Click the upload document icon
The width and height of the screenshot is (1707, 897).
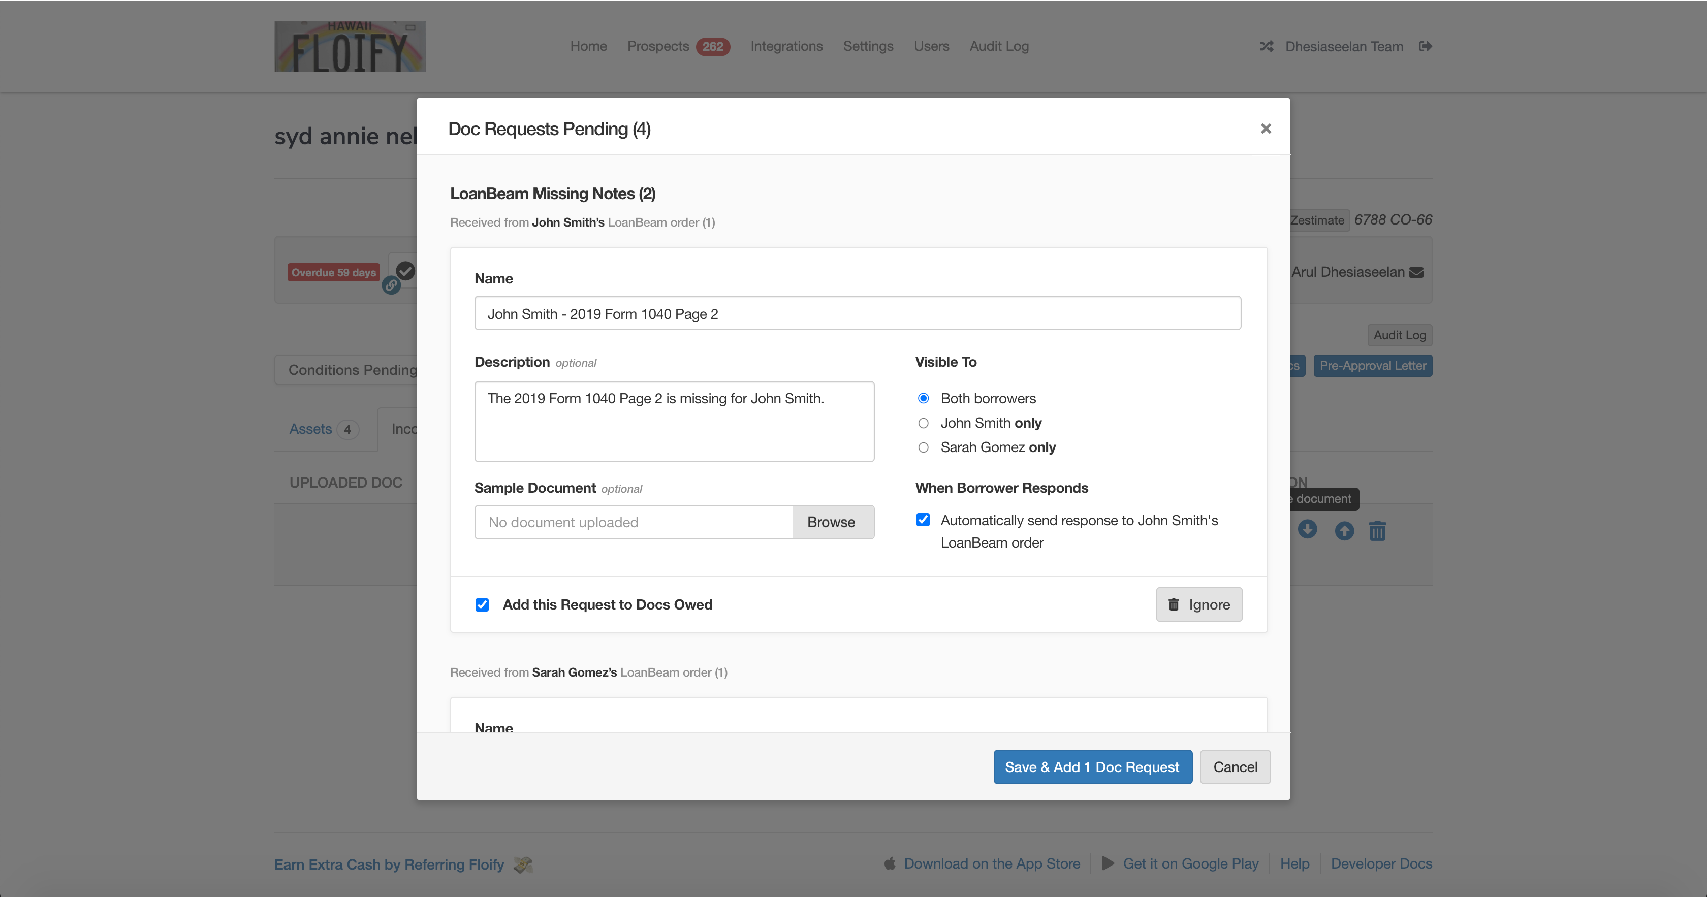[x=1345, y=531]
